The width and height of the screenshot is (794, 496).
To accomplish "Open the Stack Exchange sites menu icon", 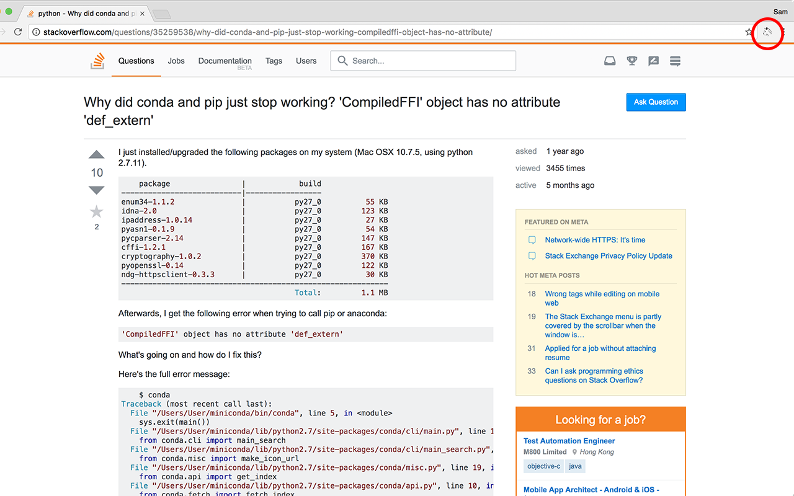I will (675, 61).
